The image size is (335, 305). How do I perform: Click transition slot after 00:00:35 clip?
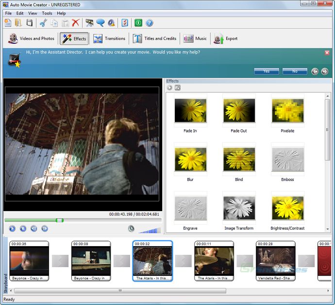click(x=60, y=261)
